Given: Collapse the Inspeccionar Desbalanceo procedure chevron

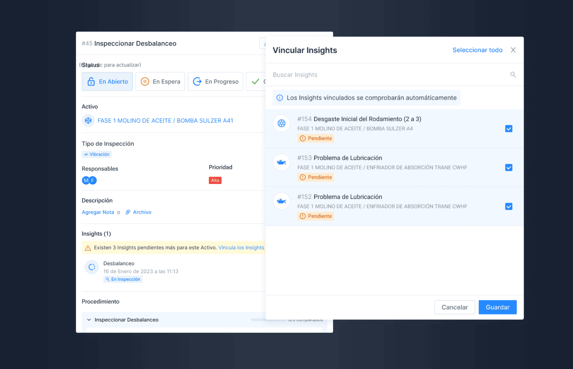Looking at the screenshot, I should [x=89, y=320].
